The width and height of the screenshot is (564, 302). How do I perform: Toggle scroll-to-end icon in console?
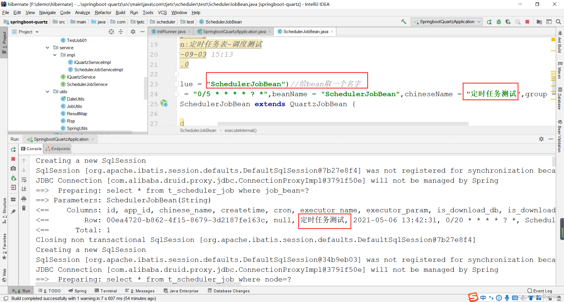pyautogui.click(x=24, y=189)
